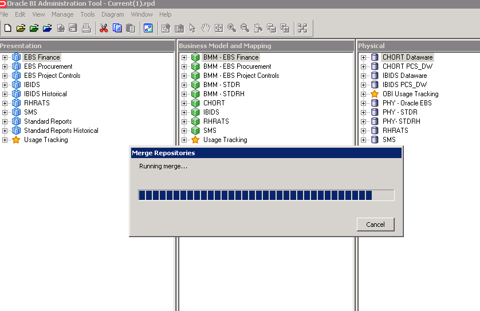Select BMM - STDRH business model
Image resolution: width=480 pixels, height=311 pixels.
coord(224,94)
